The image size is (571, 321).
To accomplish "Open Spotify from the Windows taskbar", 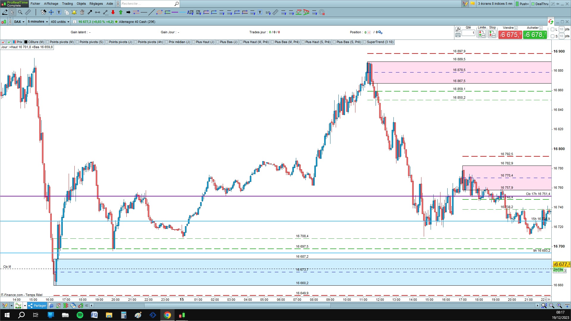I will point(80,315).
